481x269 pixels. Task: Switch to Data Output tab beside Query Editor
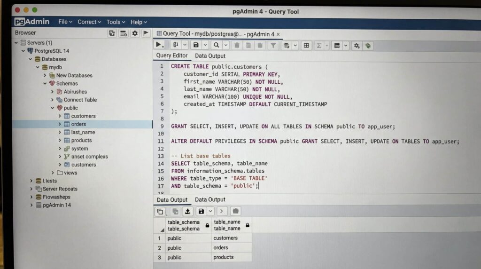[x=210, y=56]
